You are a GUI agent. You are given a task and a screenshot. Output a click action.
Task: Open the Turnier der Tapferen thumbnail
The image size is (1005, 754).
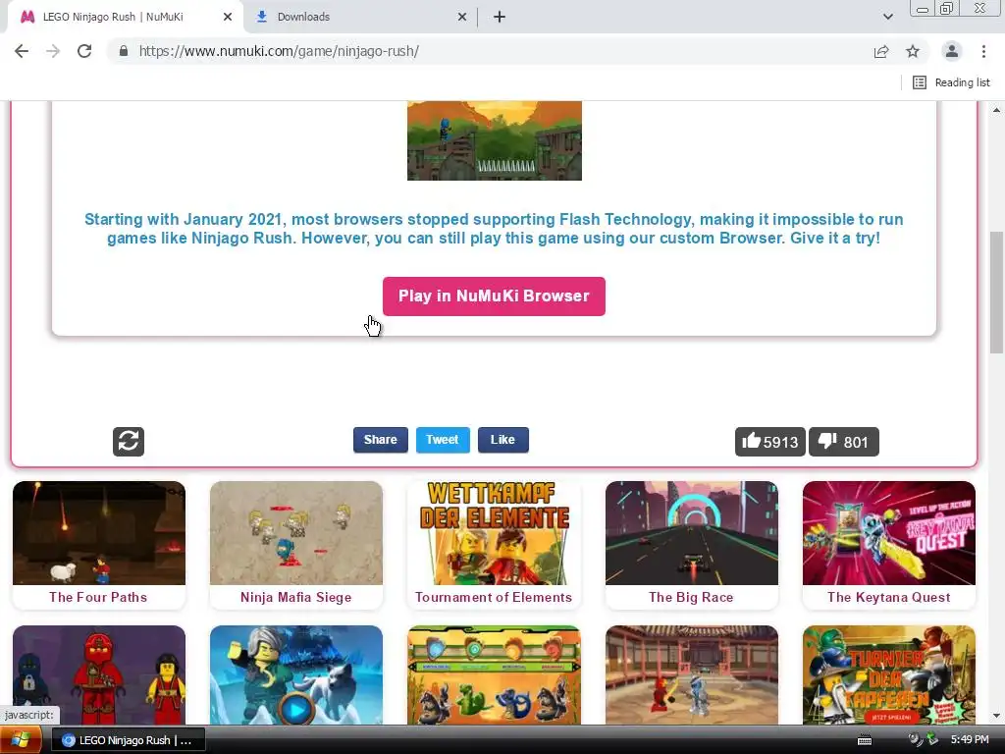889,675
